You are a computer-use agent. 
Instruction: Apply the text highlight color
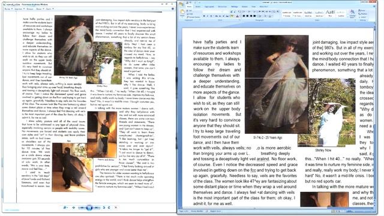point(232,16)
